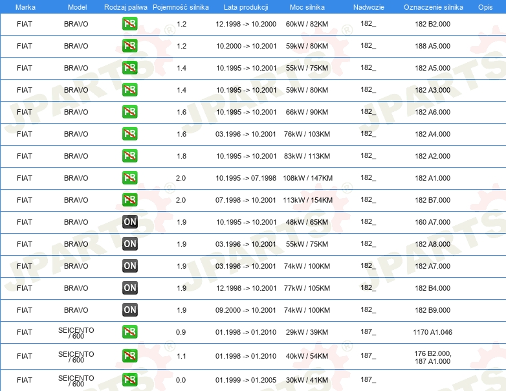Viewport: 506px width, 391px height.
Task: Click the petrol icon in the 182 A5.000 row
Action: tap(129, 68)
